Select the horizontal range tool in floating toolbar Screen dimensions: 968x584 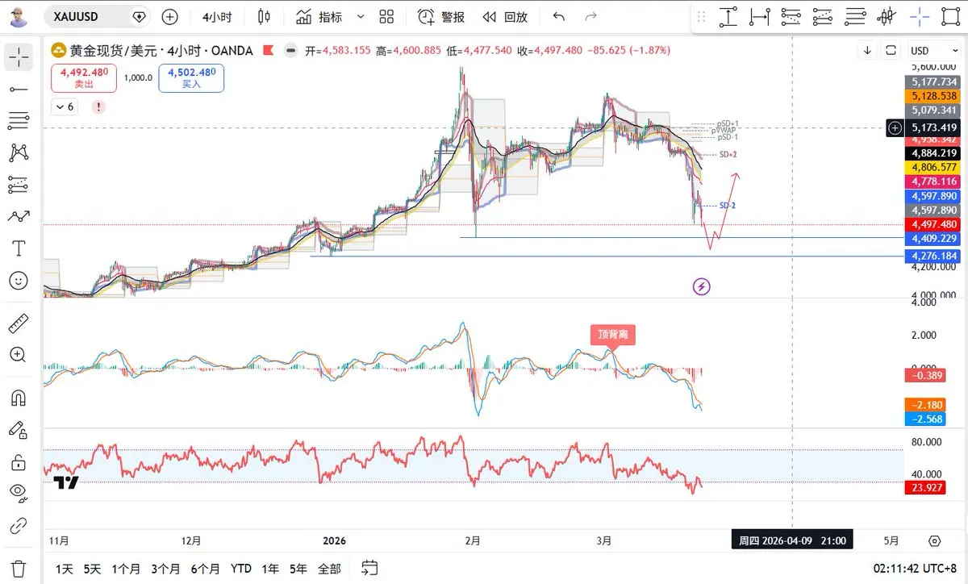tap(759, 16)
